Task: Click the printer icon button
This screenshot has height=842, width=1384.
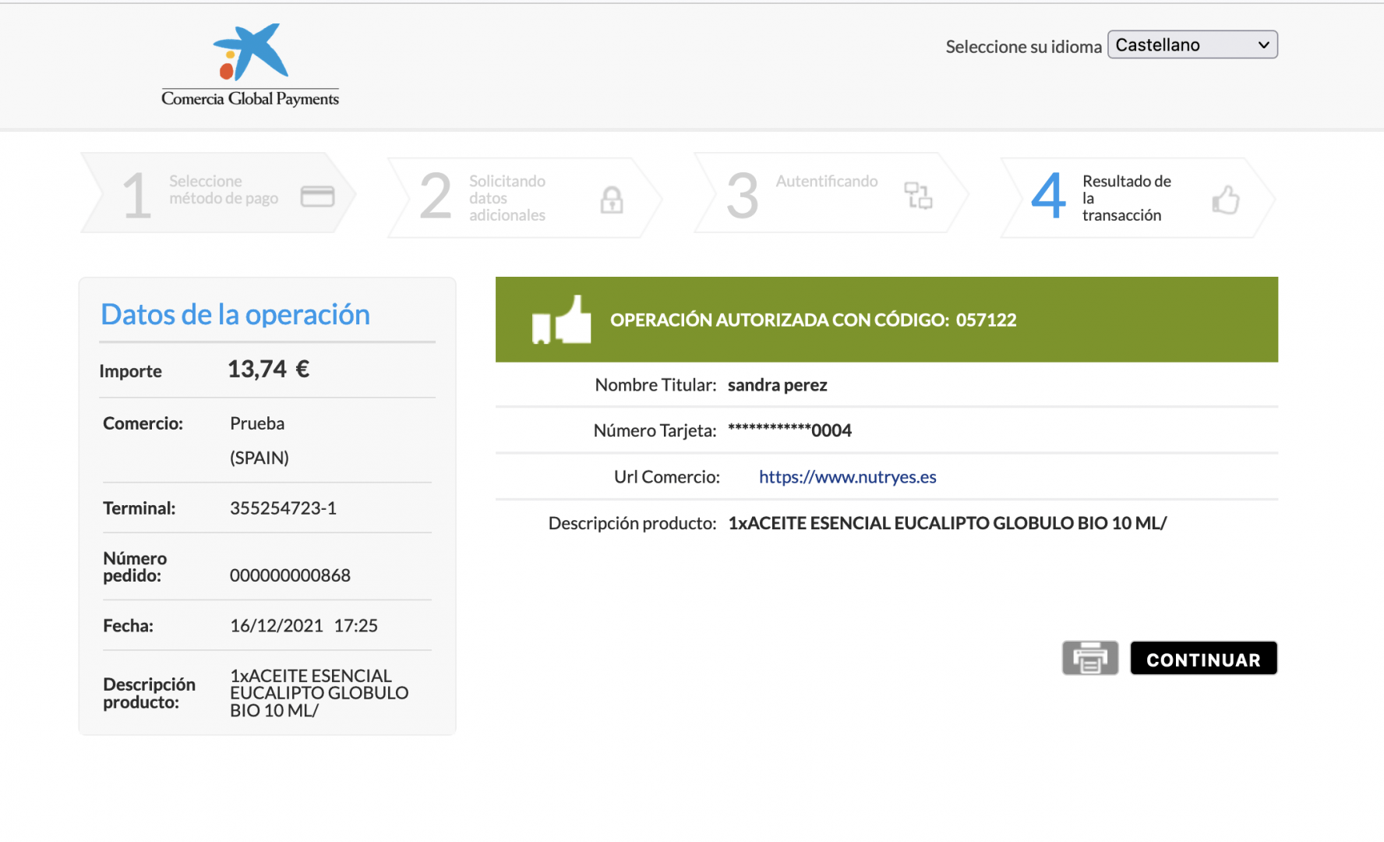Action: [1089, 658]
